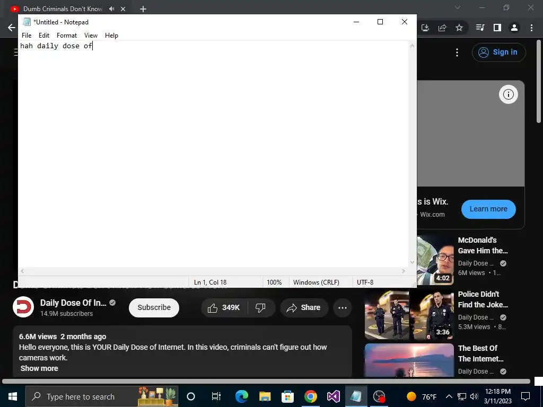Open Chrome profile icon
This screenshot has width=543, height=407.
pos(514,28)
